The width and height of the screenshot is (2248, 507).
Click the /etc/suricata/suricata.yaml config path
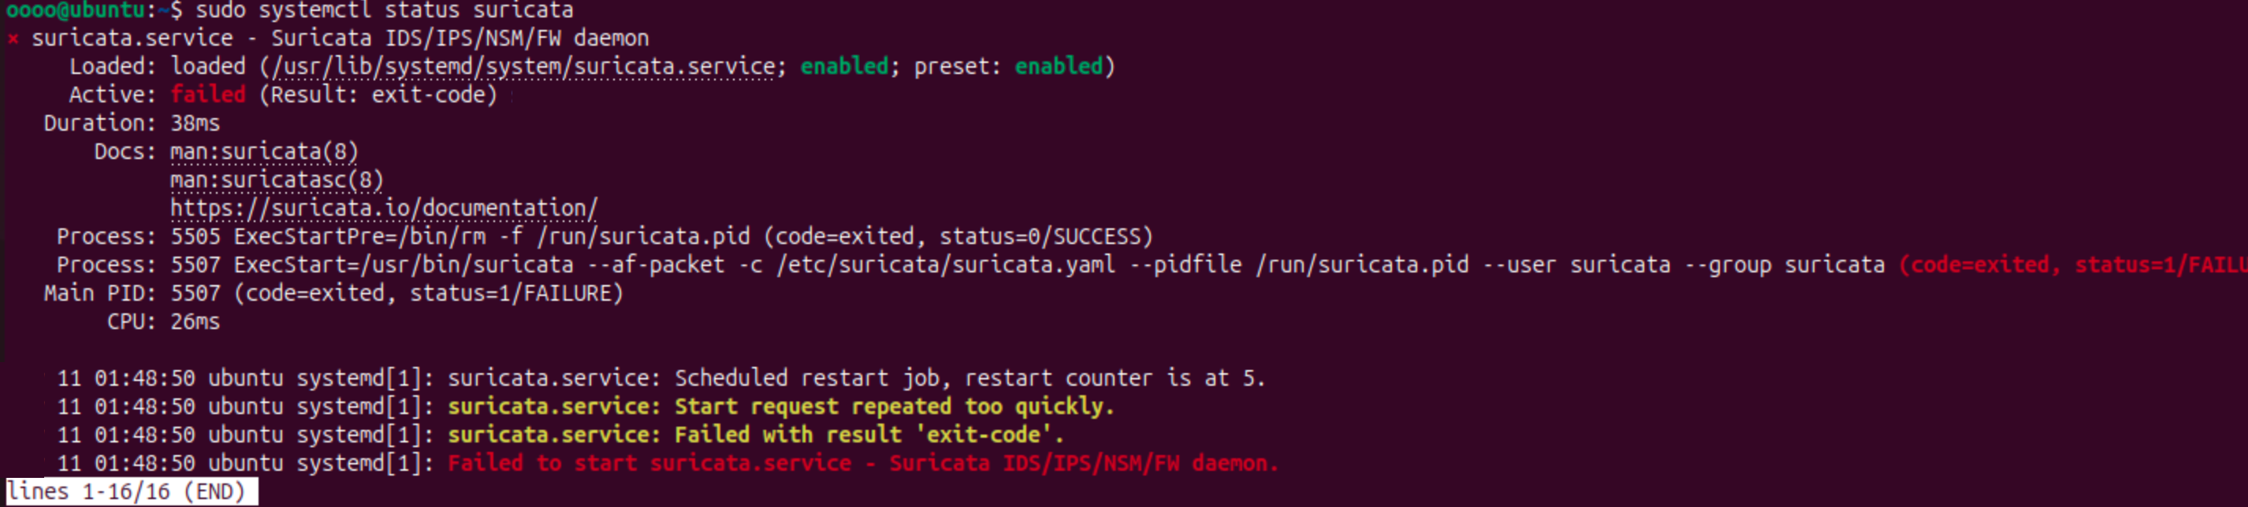point(945,265)
